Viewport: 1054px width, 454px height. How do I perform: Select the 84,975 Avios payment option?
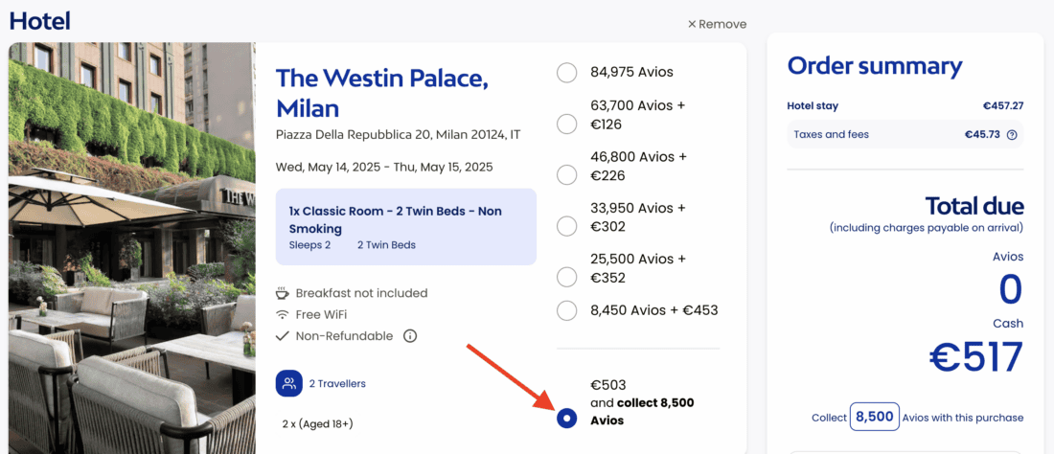(x=566, y=73)
